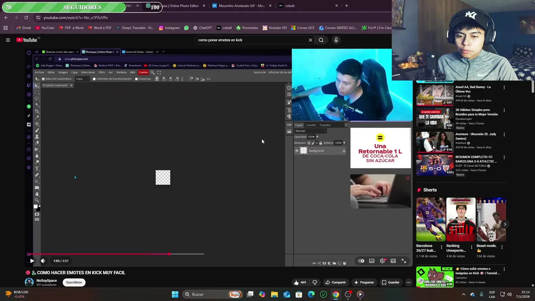Click the download icon in Photopea options bar
The image size is (535, 301).
(x=157, y=79)
